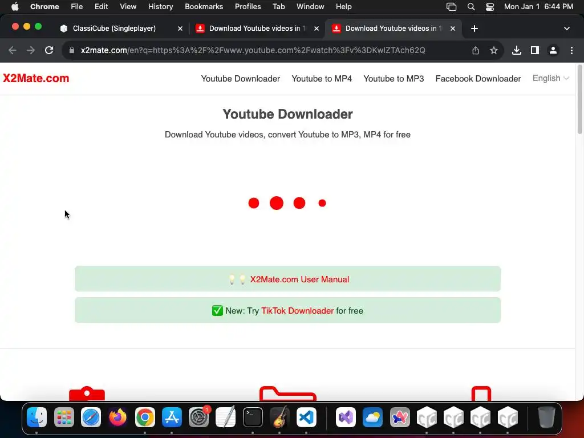Go to Youtube to MP3 page
The height and width of the screenshot is (438, 584).
click(x=394, y=79)
